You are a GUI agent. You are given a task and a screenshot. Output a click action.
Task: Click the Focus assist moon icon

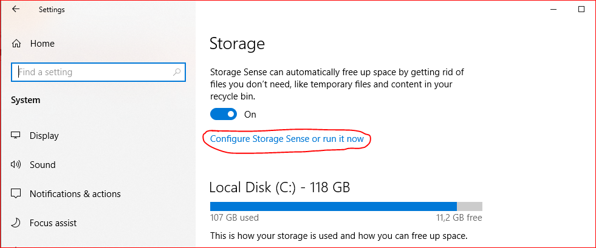(x=16, y=223)
